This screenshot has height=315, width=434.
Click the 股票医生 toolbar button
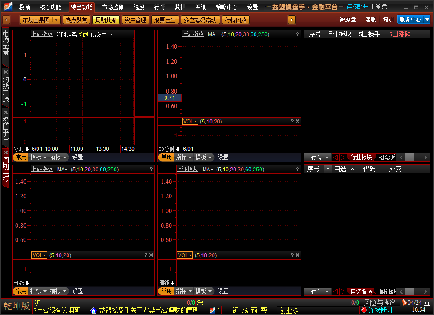click(165, 20)
